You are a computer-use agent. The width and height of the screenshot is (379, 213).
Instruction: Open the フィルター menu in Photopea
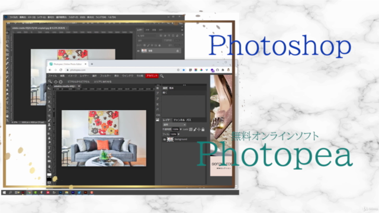click(105, 76)
